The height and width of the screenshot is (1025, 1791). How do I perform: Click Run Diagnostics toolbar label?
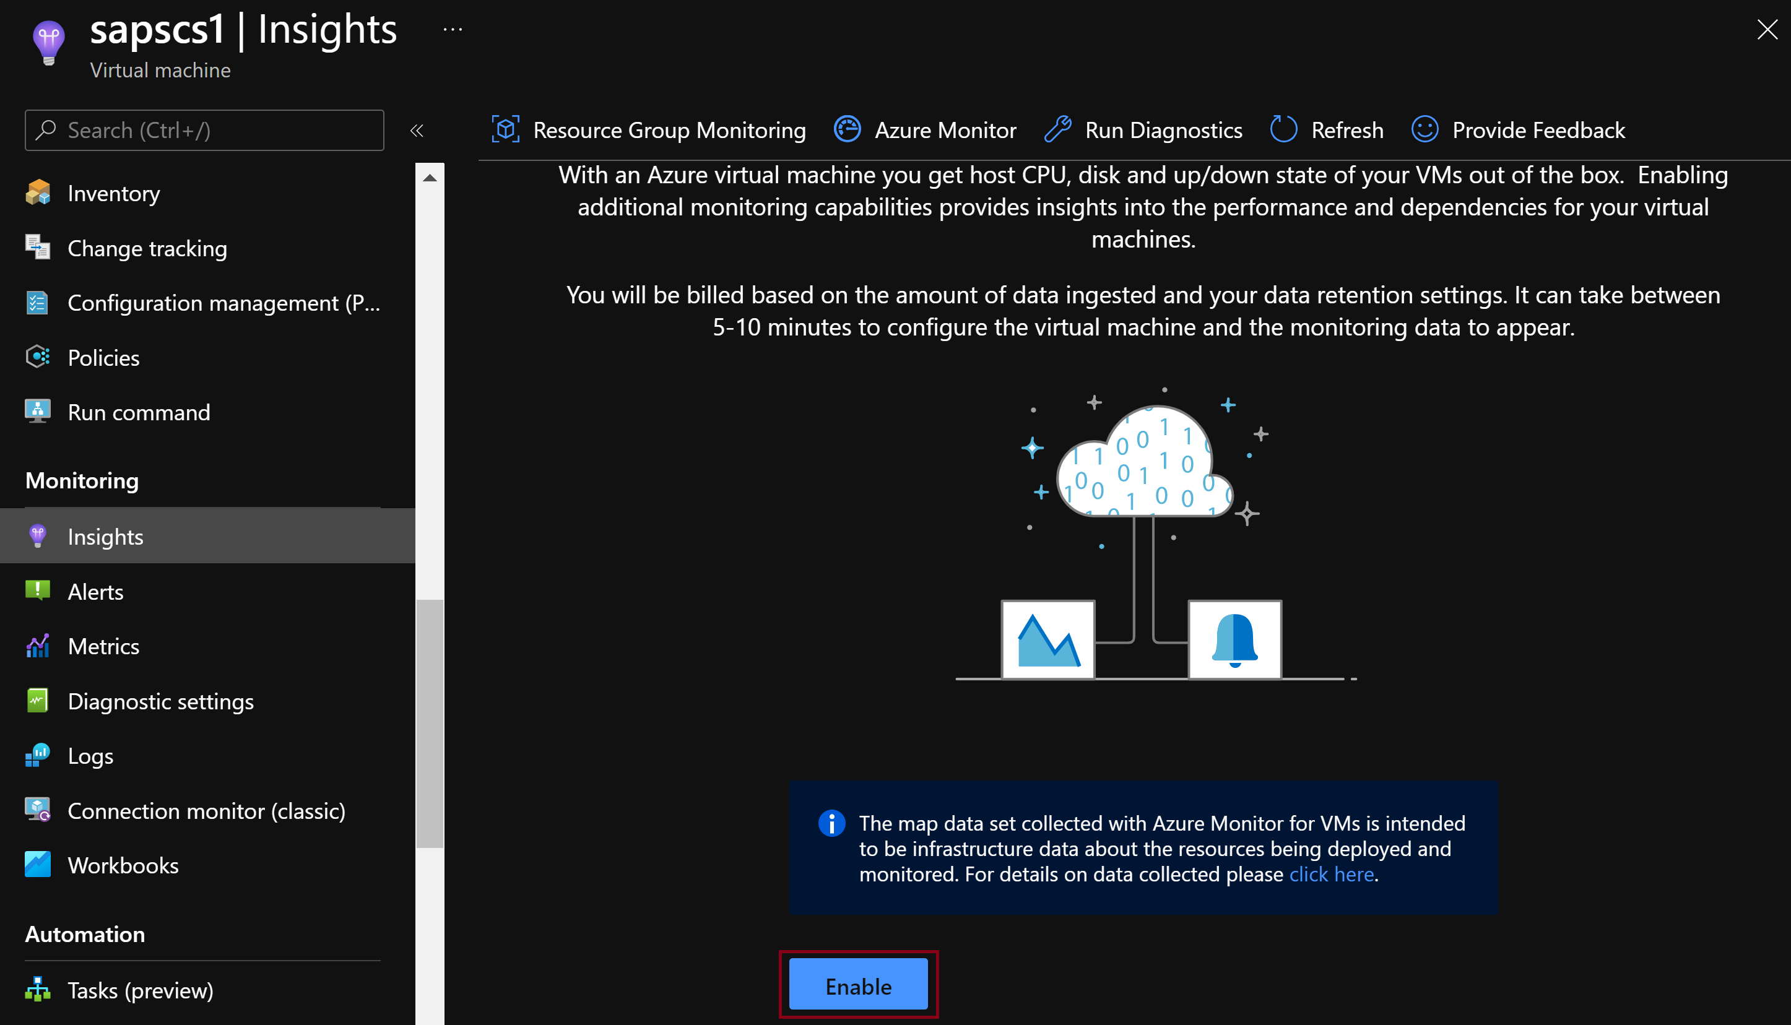(1164, 130)
